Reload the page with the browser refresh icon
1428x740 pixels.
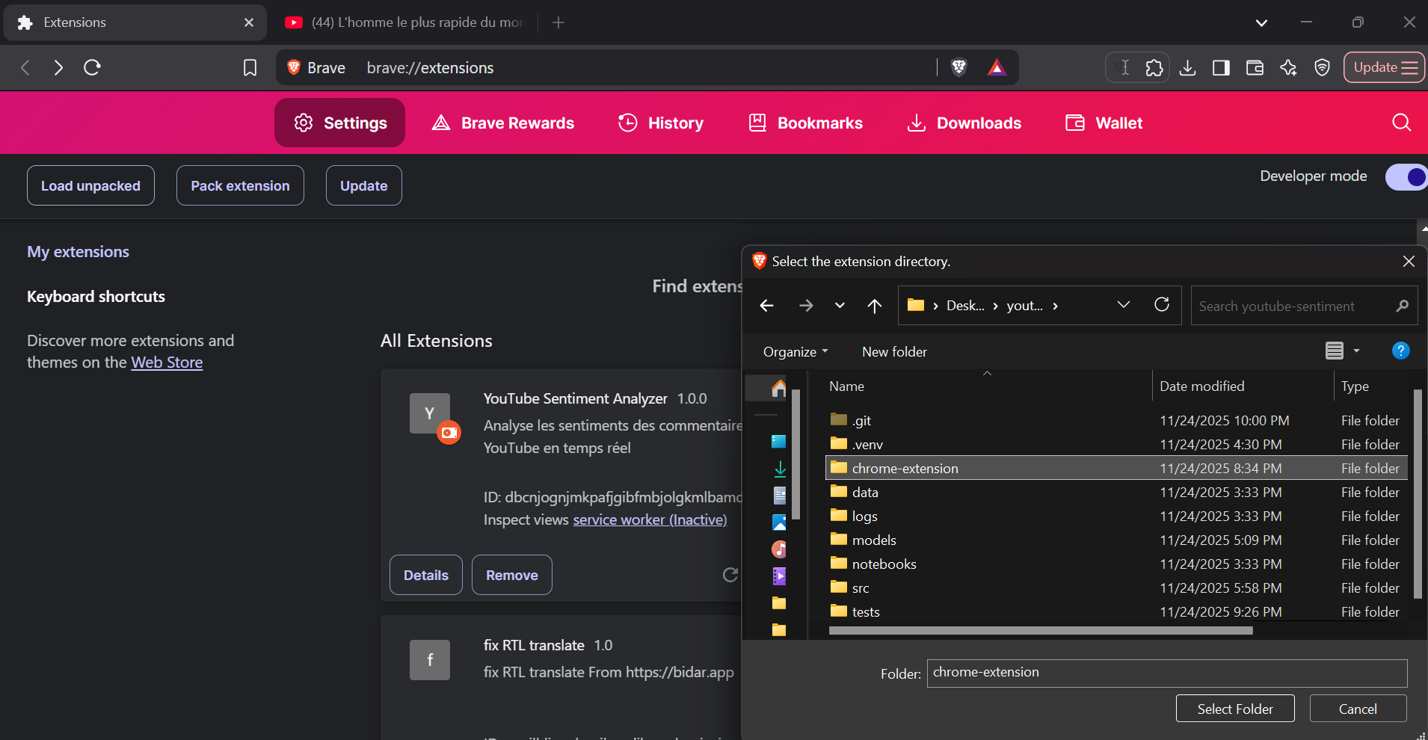tap(92, 67)
